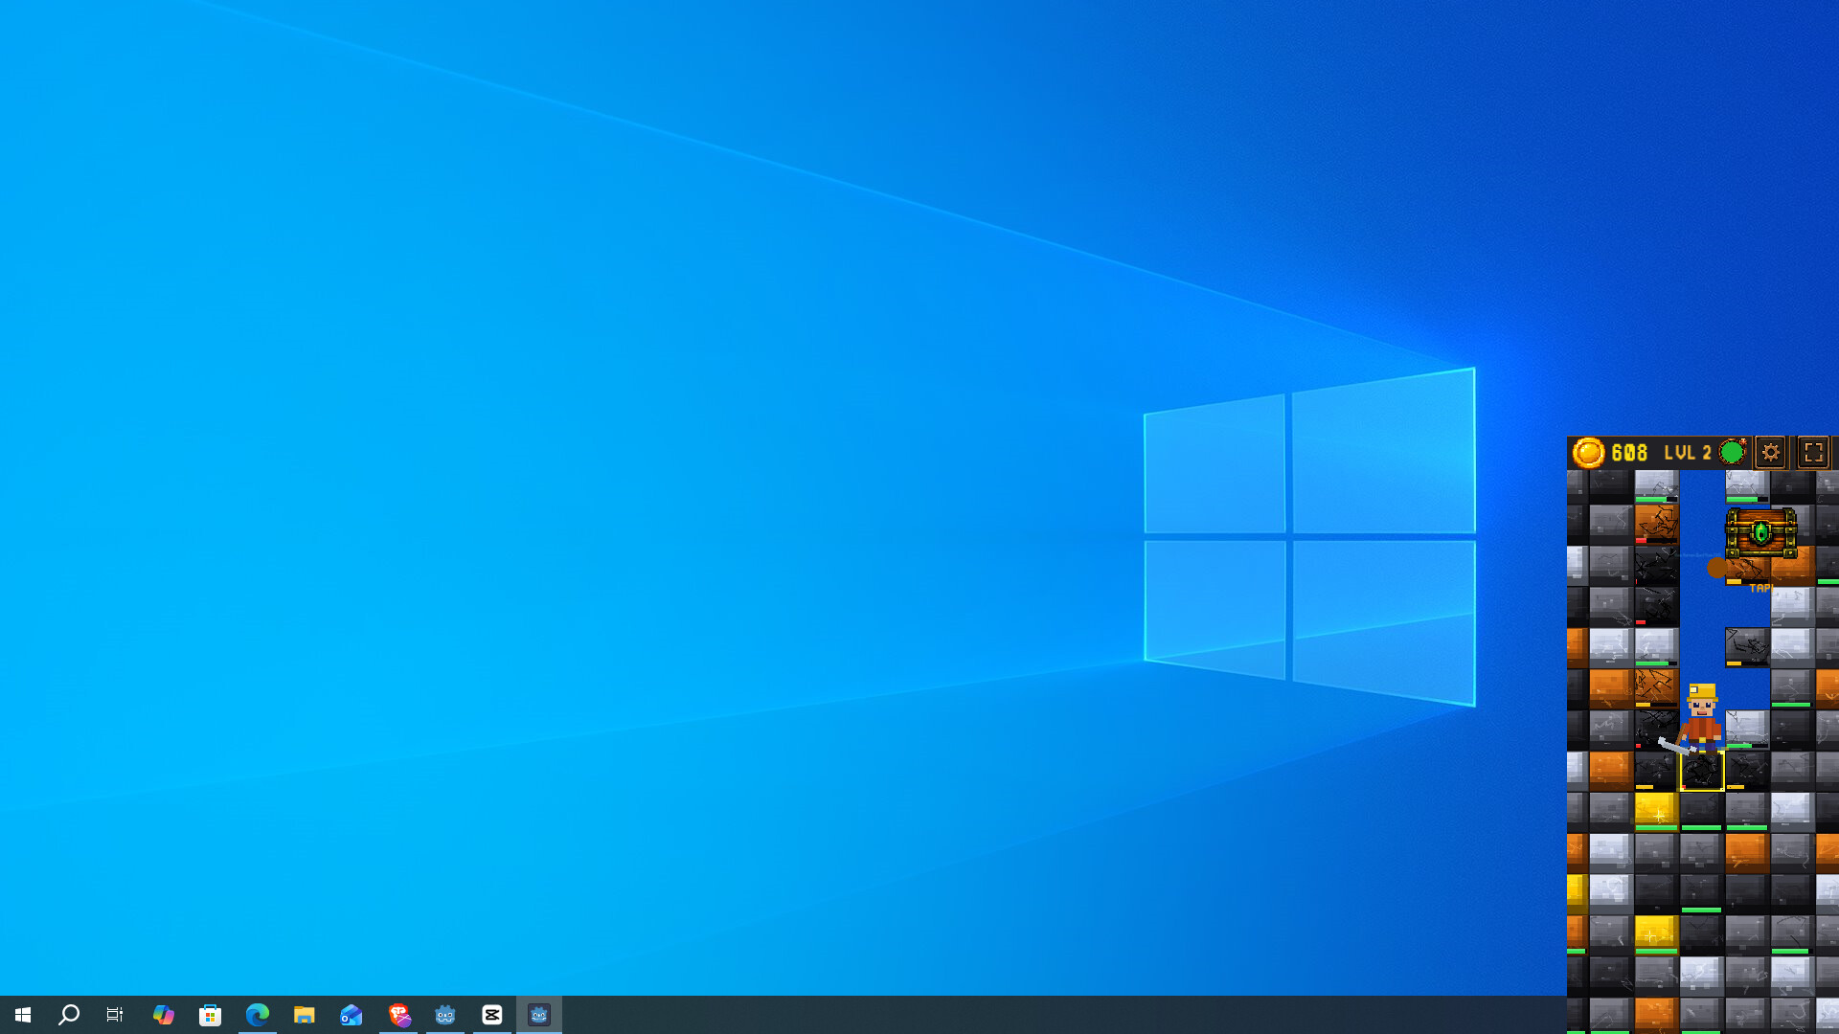Open the Windows Start menu
Image resolution: width=1839 pixels, height=1034 pixels.
click(23, 1015)
